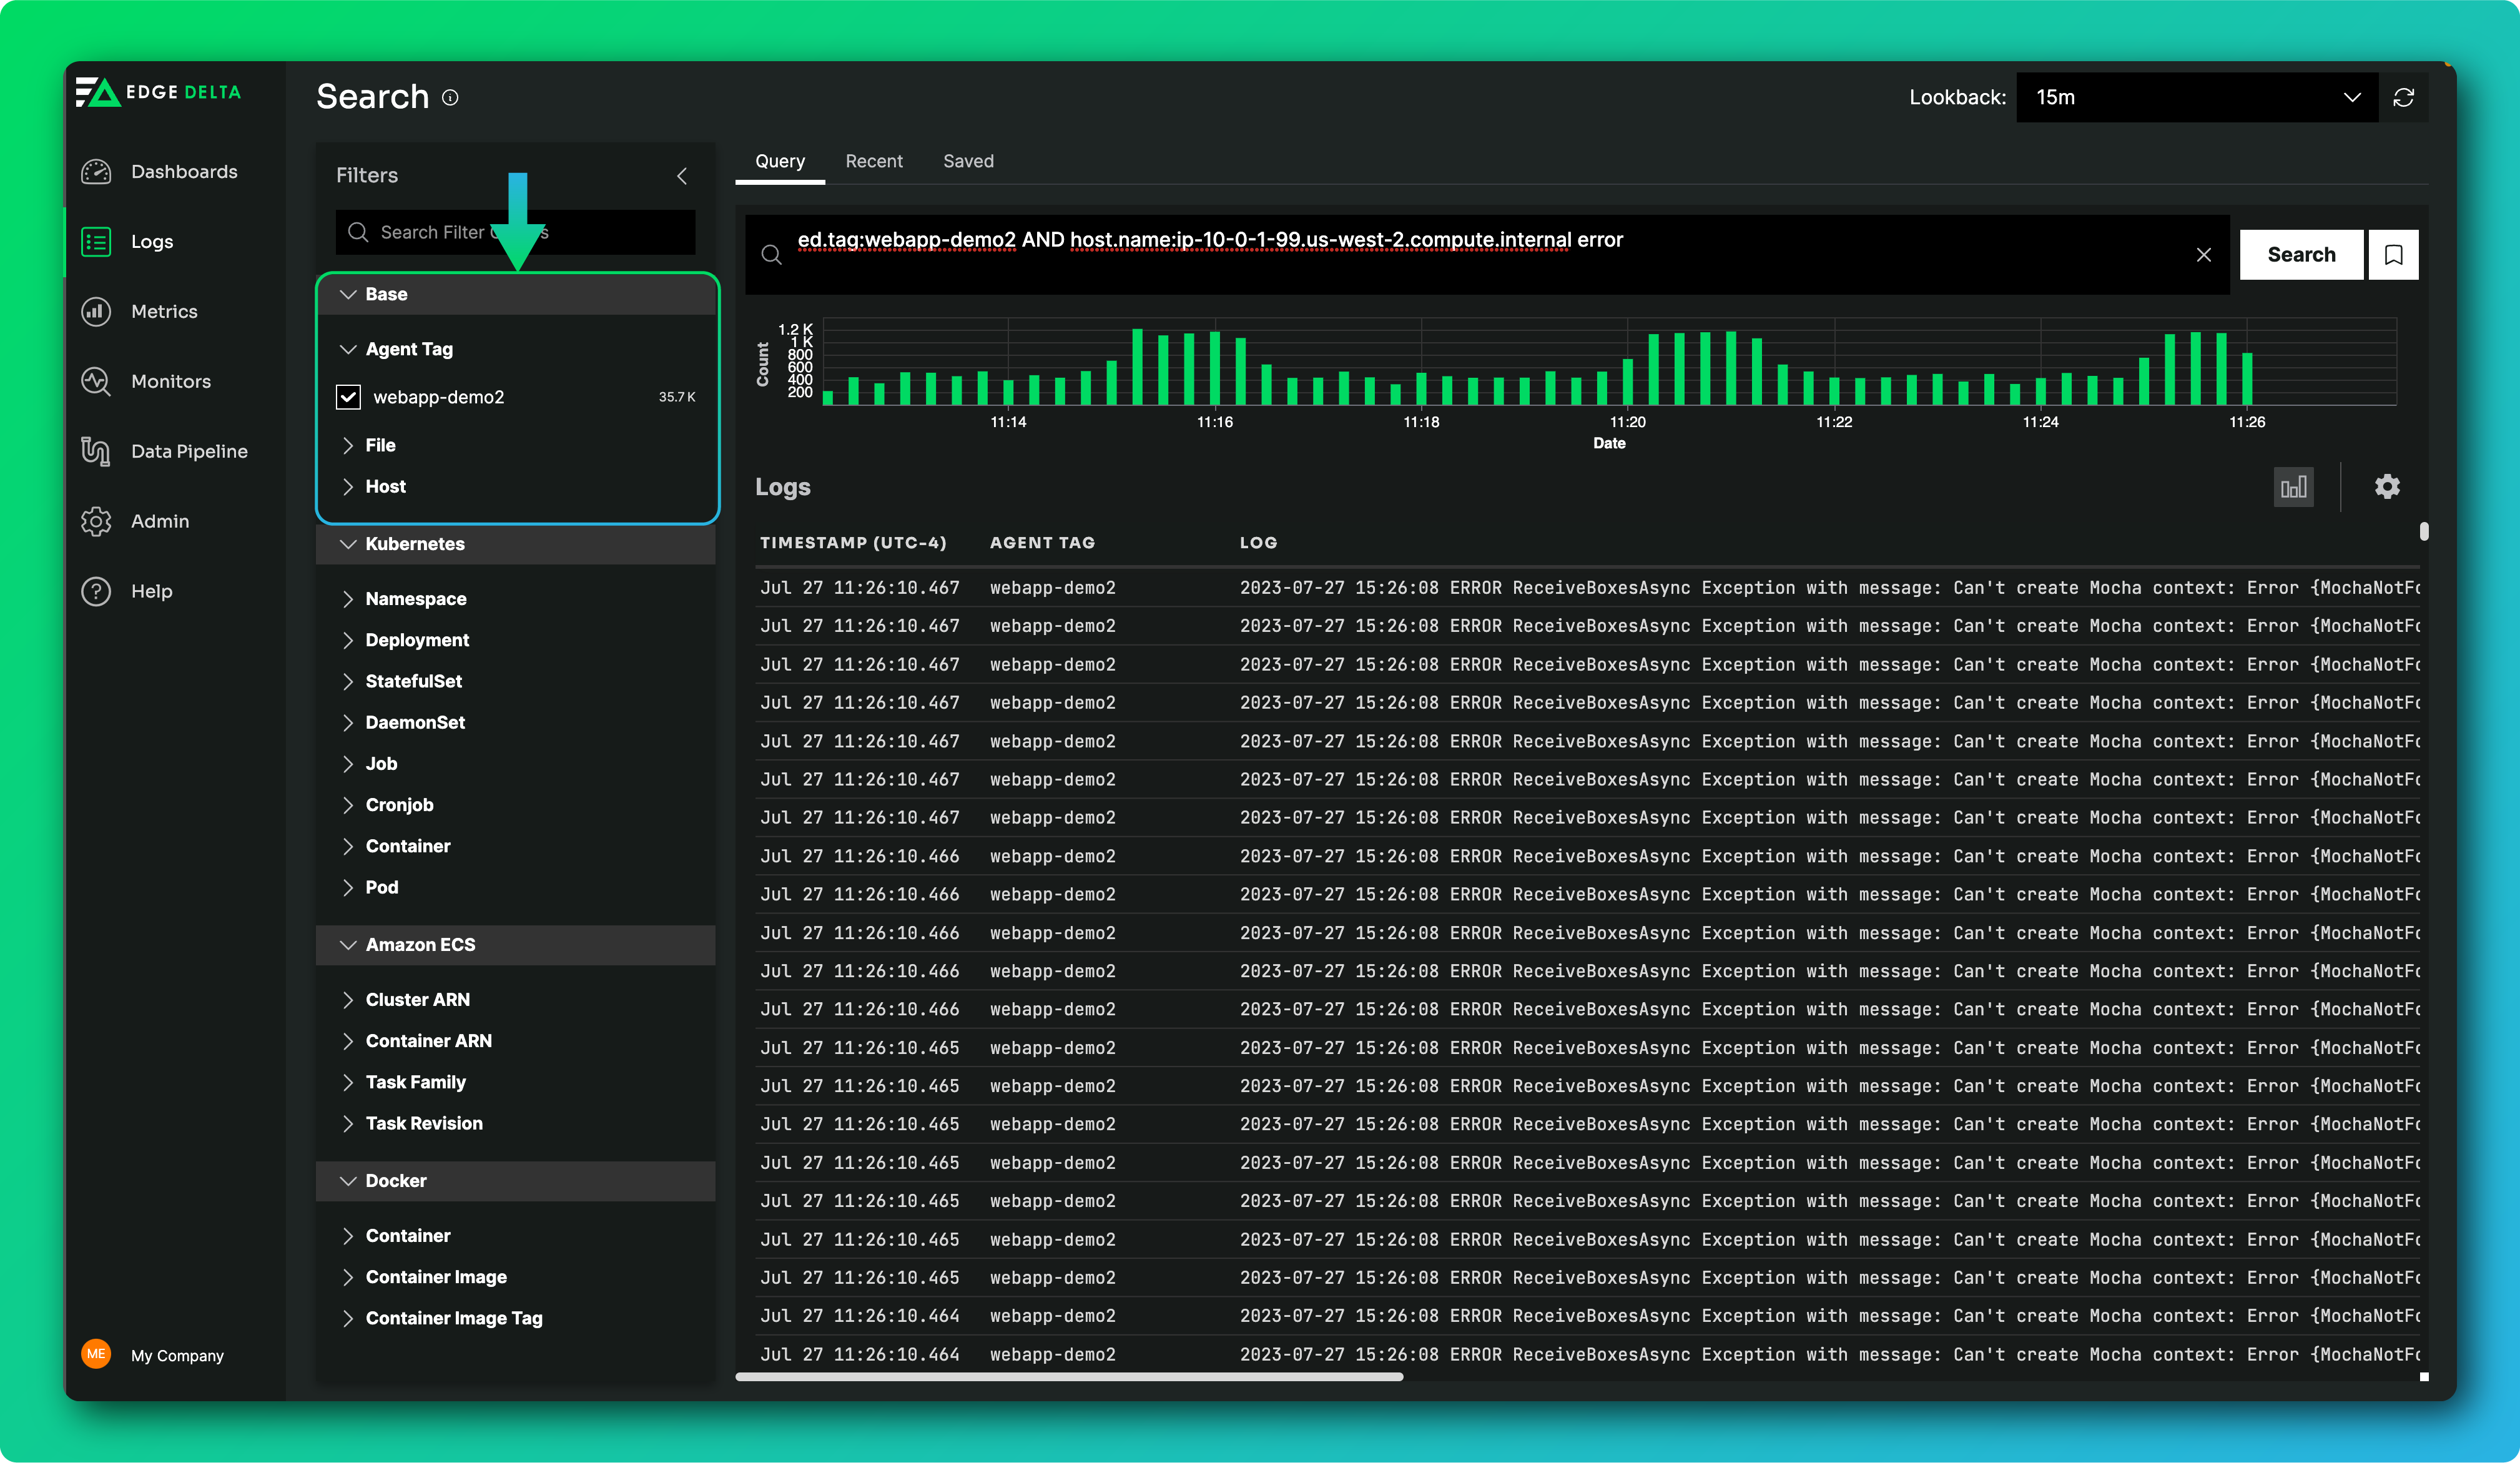2520x1463 pixels.
Task: Expand the Host filter
Action: 385,487
